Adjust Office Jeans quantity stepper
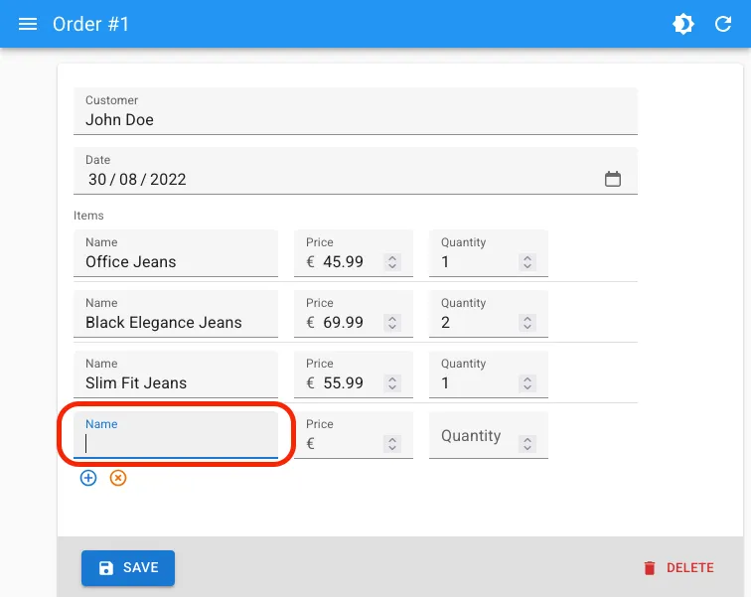This screenshot has height=597, width=751. tap(527, 262)
